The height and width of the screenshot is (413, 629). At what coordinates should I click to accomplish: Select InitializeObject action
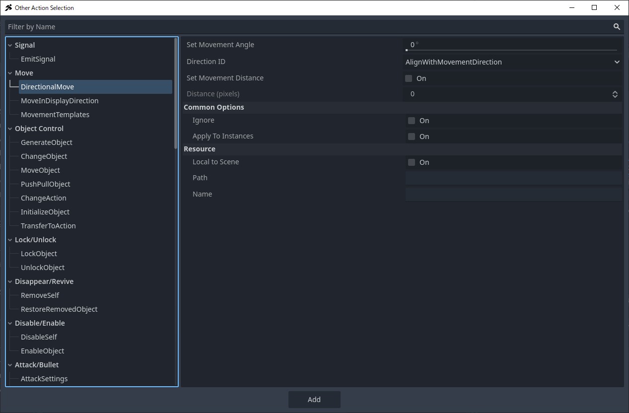(45, 212)
